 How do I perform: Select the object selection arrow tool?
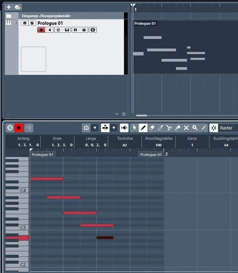coord(135,128)
